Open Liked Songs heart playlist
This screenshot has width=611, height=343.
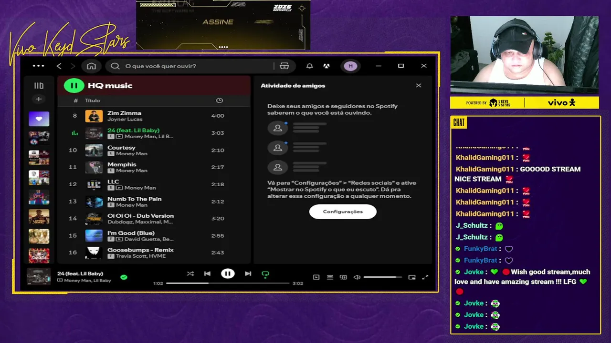pyautogui.click(x=39, y=119)
